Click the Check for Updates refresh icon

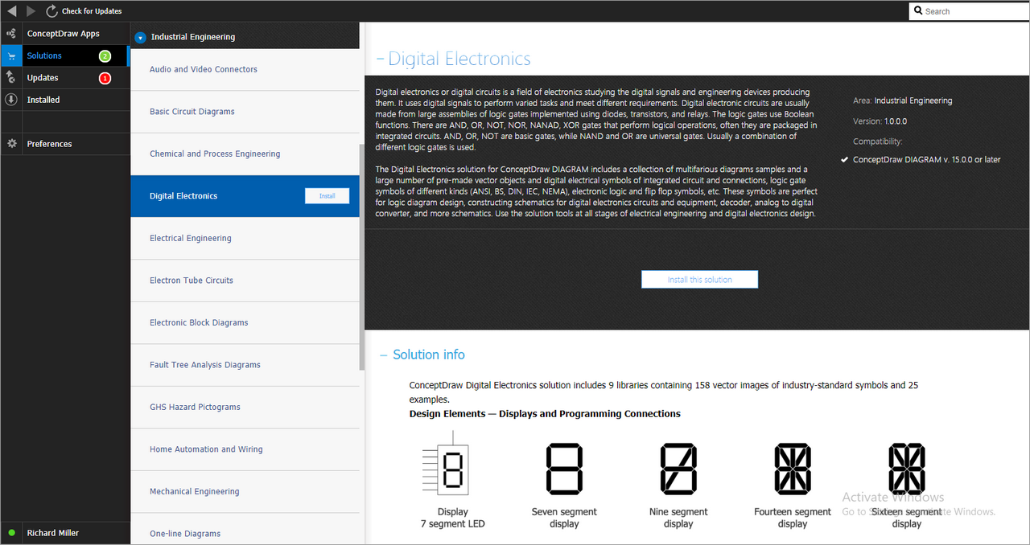pos(52,11)
